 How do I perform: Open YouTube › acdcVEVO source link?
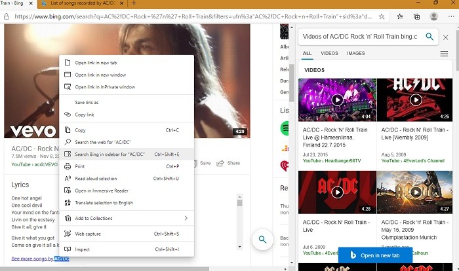[35, 164]
